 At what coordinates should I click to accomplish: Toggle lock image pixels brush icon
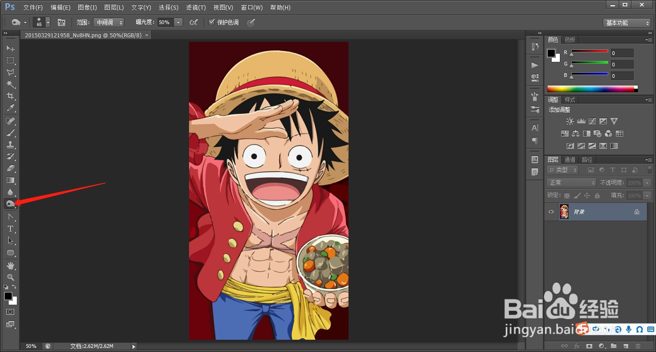(577, 196)
